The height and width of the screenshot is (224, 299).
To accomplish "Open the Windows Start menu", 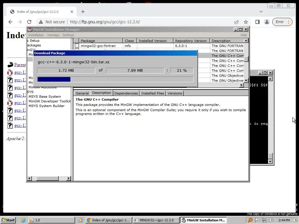I will (x=8, y=220).
